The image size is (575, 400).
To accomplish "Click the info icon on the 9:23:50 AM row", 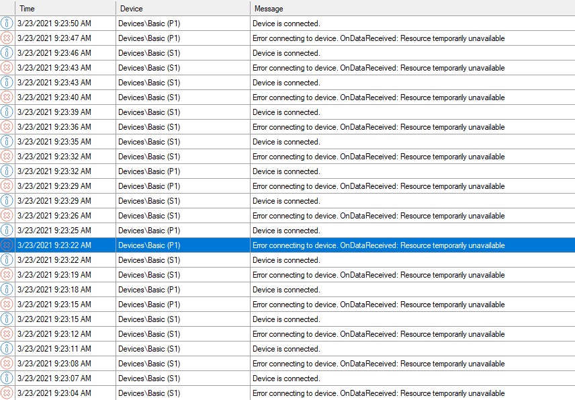I will click(7, 24).
